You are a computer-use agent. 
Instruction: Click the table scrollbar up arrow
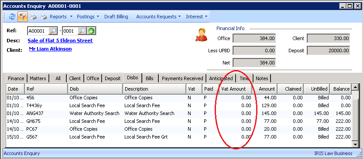355,88
